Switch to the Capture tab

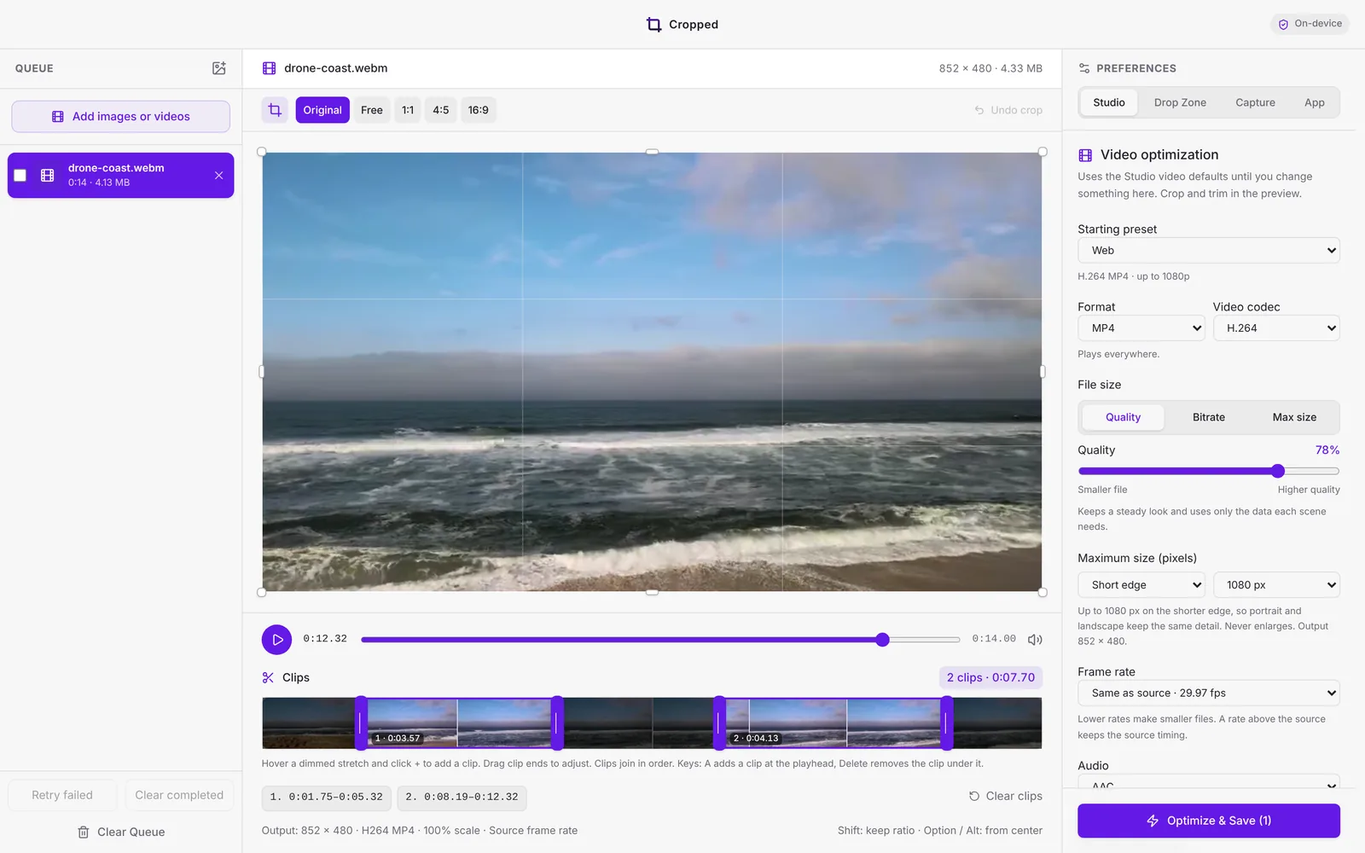(1255, 102)
